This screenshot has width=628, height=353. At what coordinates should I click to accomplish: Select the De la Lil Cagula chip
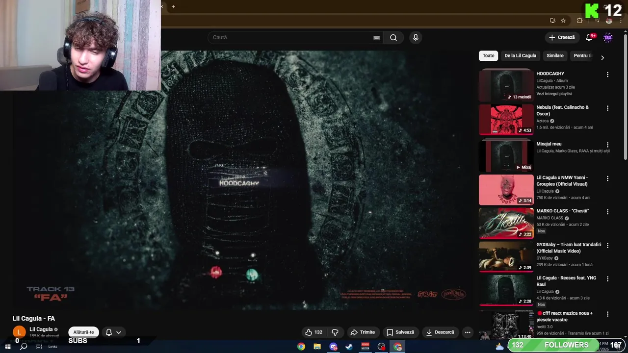pos(520,56)
